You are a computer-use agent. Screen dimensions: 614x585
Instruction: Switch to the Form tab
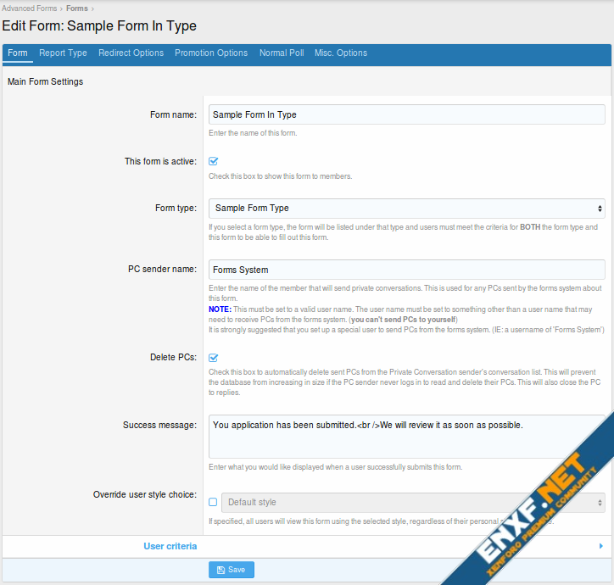tap(18, 53)
